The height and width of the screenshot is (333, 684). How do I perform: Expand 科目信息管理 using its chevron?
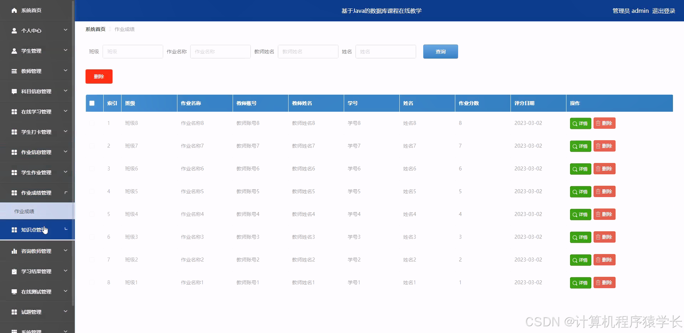pyautogui.click(x=66, y=91)
